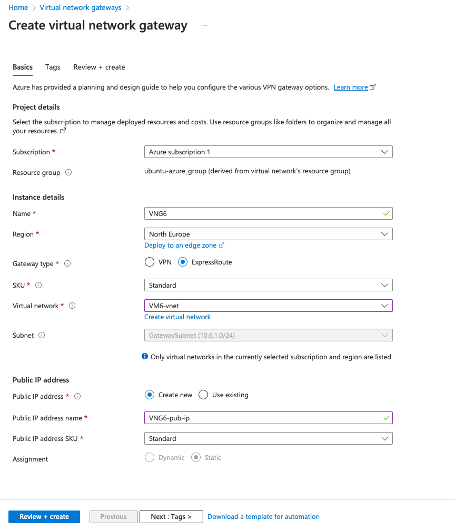Click the Gateway type info icon
This screenshot has height=530, width=455.
click(67, 263)
